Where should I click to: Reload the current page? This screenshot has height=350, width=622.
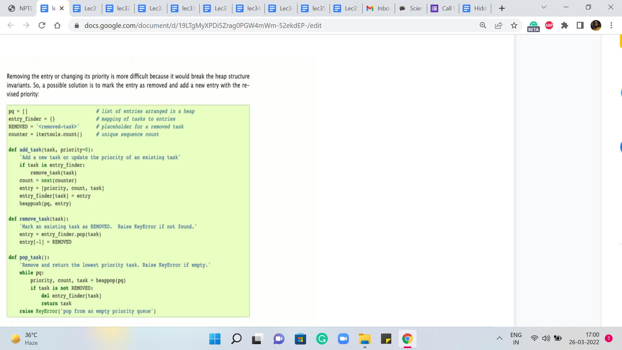click(42, 25)
